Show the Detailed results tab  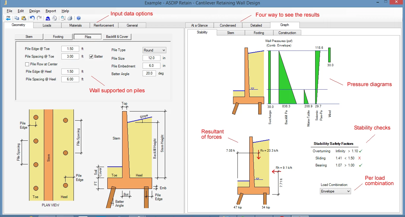(x=256, y=25)
